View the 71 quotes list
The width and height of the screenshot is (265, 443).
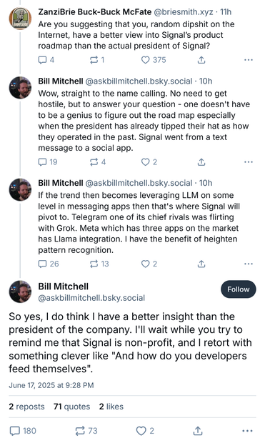pyautogui.click(x=71, y=407)
